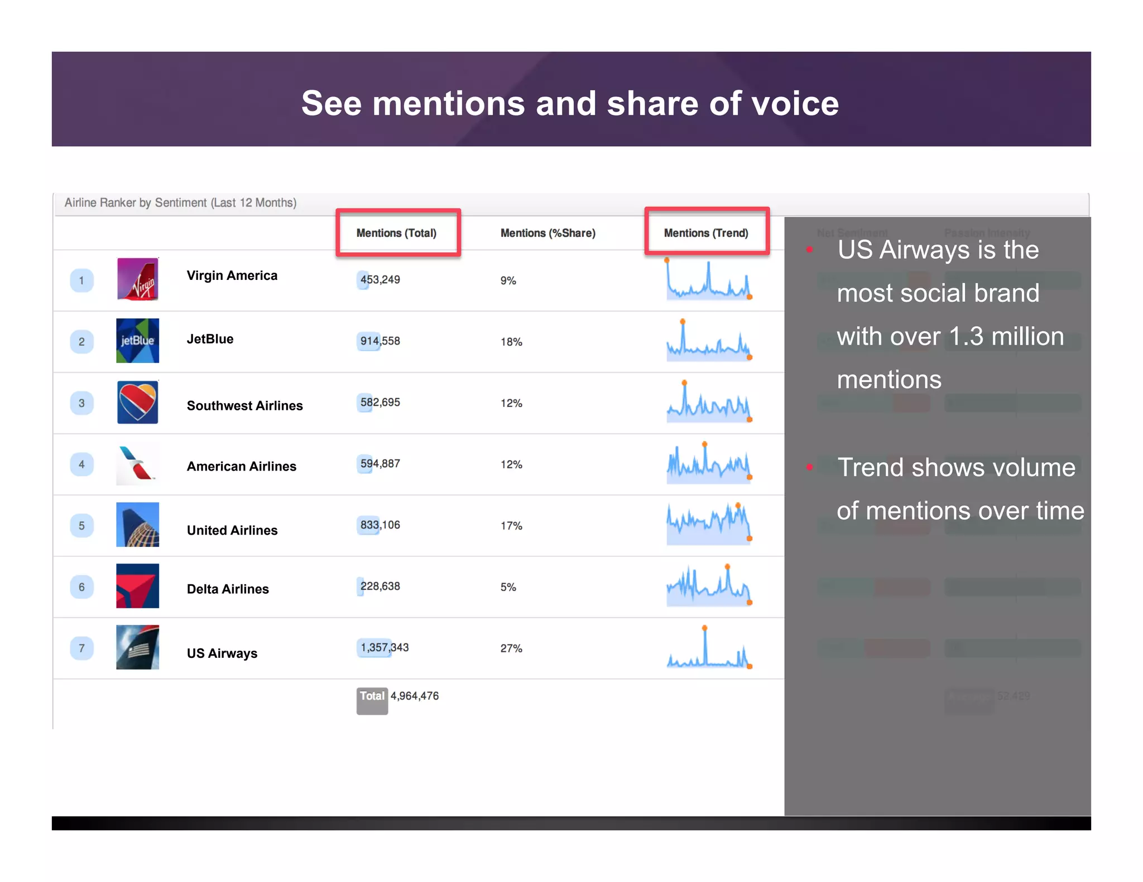Click the Southwest Airlines name
Viewport: 1143px width, 882px height.
[244, 405]
